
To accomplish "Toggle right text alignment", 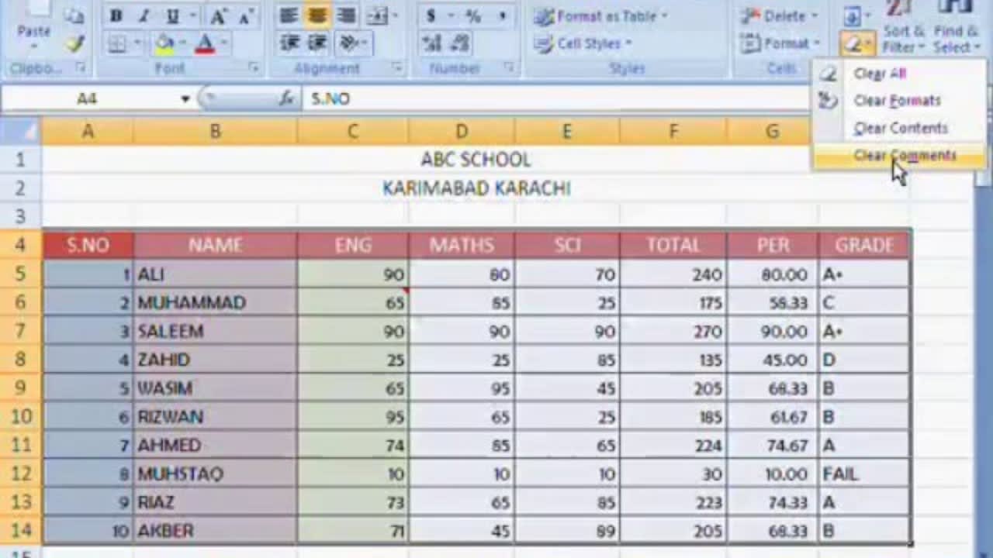I will pos(344,15).
